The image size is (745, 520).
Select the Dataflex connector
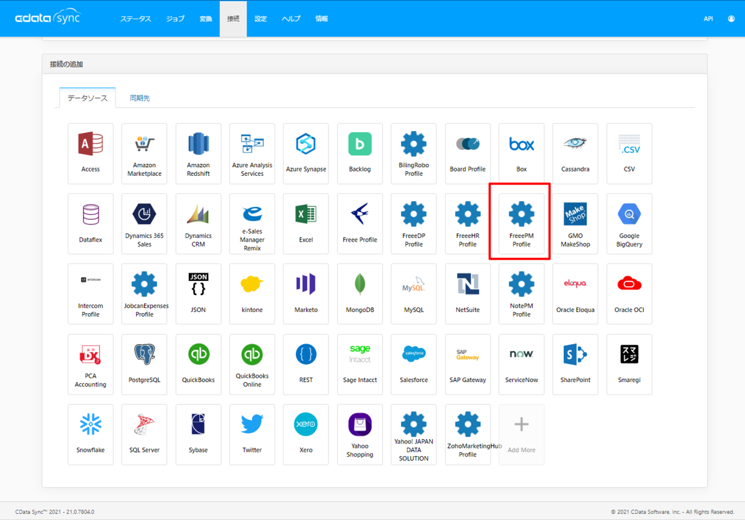pyautogui.click(x=91, y=224)
